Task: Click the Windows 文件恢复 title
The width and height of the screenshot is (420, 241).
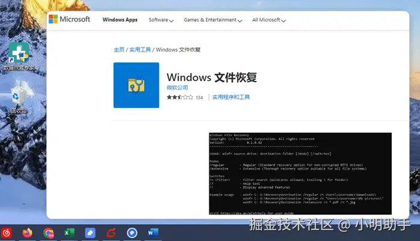Action: (212, 77)
